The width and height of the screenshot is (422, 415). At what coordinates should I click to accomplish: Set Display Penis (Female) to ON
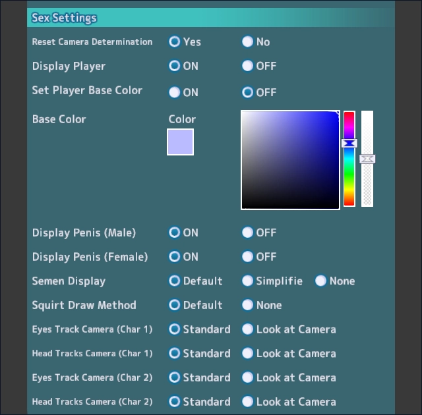point(174,257)
